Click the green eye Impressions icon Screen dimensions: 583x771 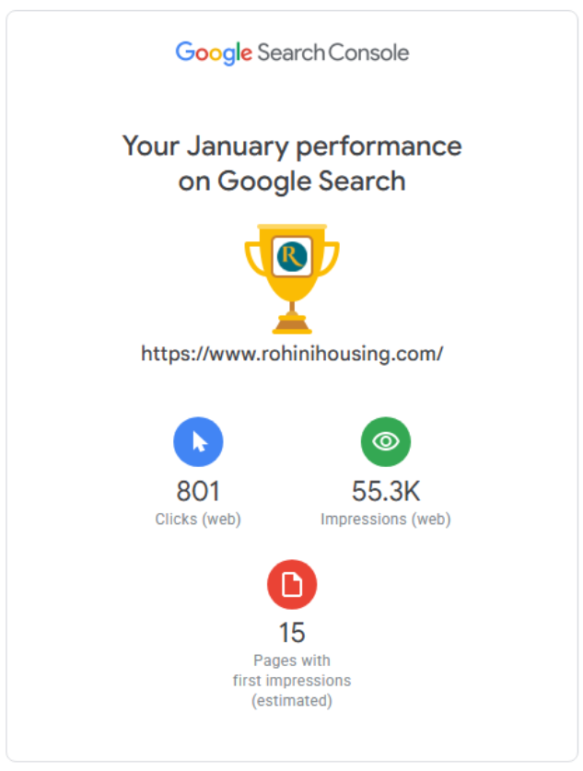(385, 441)
